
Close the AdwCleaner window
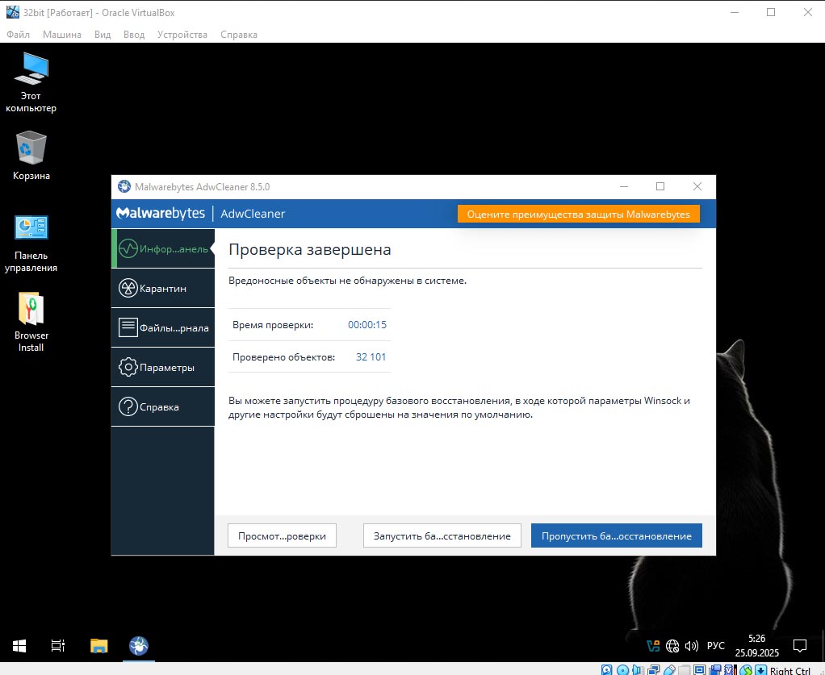(x=697, y=186)
